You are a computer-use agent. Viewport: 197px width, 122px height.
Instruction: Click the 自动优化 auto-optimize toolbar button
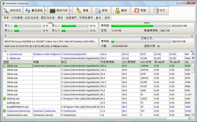click(x=12, y=11)
